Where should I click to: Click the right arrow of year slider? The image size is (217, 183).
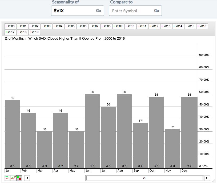(x=207, y=178)
